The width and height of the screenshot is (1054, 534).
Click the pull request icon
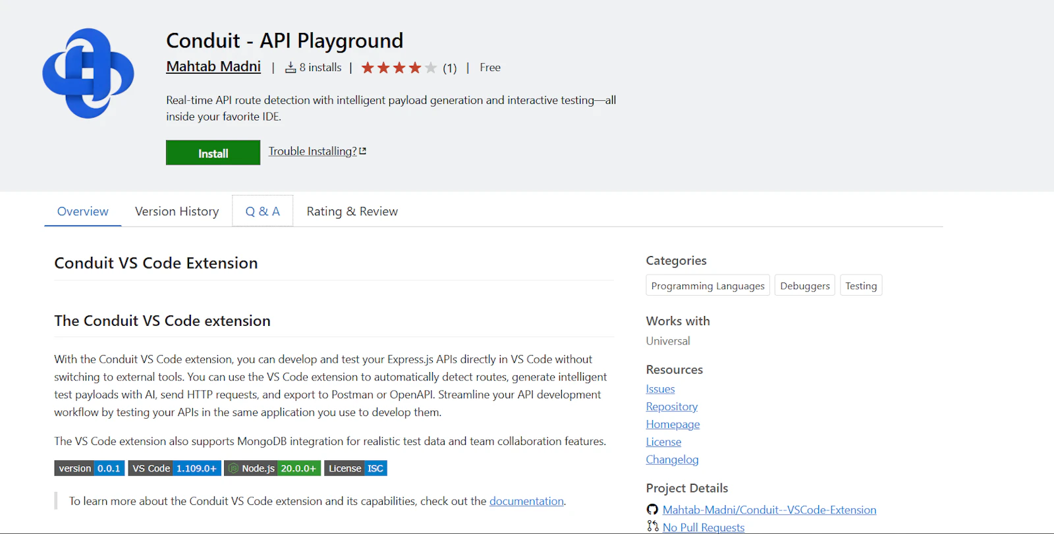click(x=652, y=526)
